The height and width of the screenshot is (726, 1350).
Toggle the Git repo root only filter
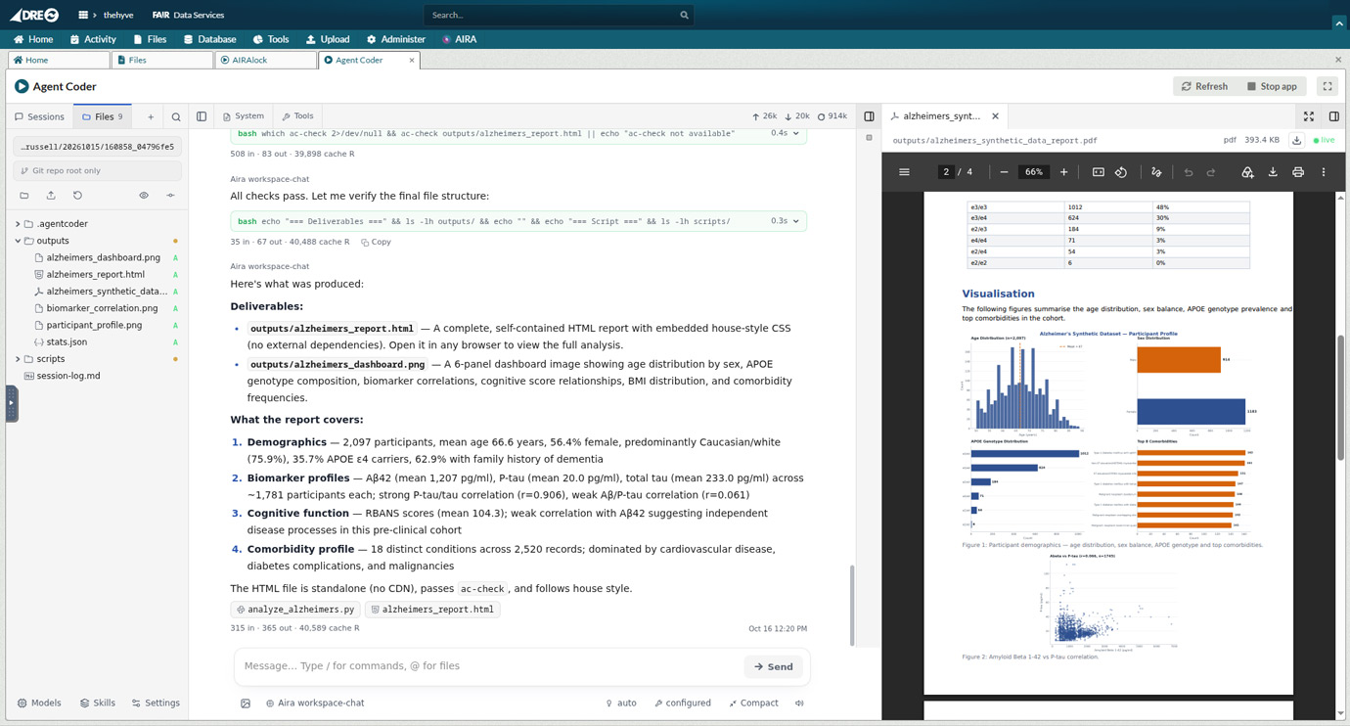coord(97,170)
